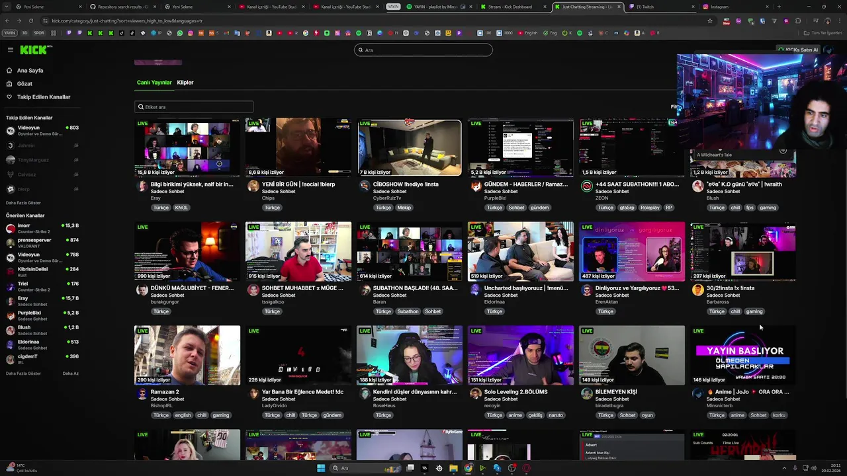The height and width of the screenshot is (476, 847).
Task: Focus the Ara search bar
Action: (423, 50)
